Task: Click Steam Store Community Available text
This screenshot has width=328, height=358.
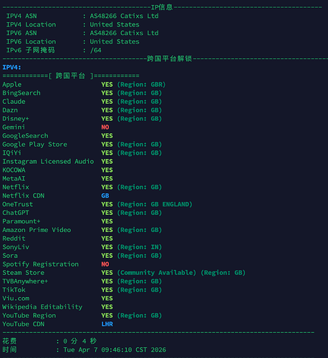Action: pyautogui.click(x=157, y=273)
